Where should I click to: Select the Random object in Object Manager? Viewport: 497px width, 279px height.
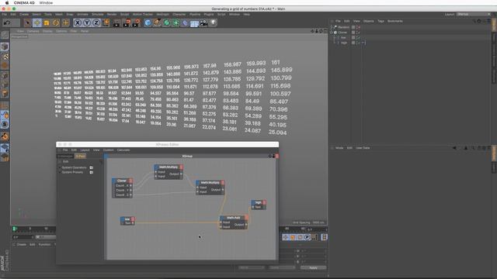343,27
